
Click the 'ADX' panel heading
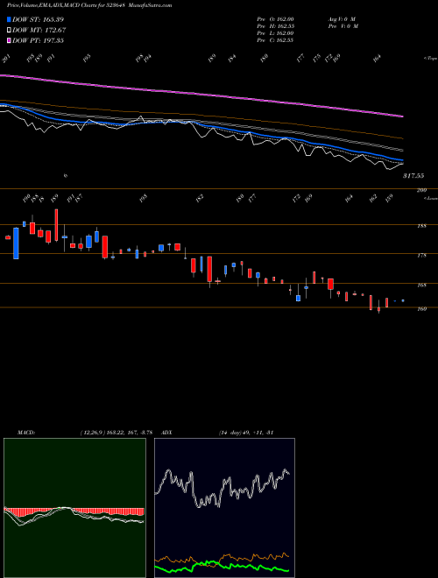coord(166,433)
